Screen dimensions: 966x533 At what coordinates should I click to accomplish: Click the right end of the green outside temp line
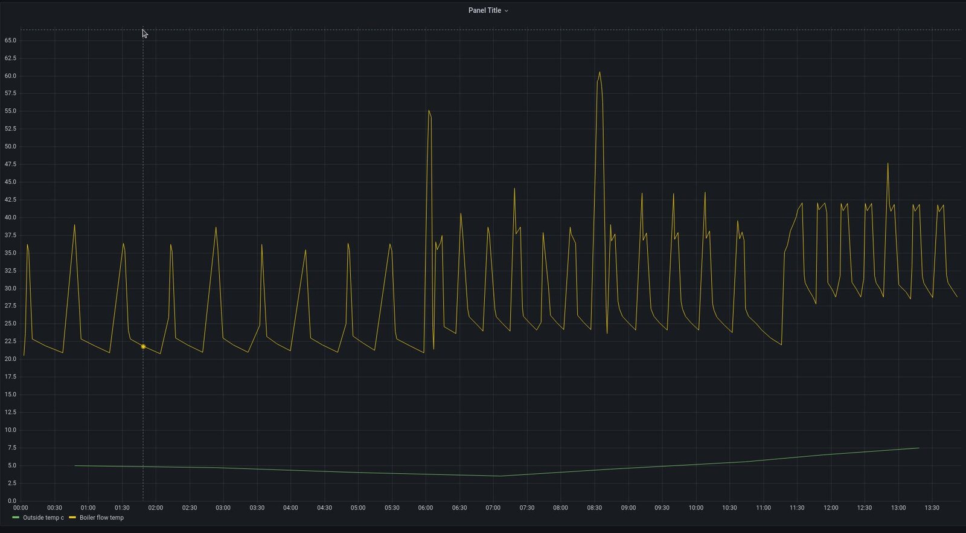(918, 448)
